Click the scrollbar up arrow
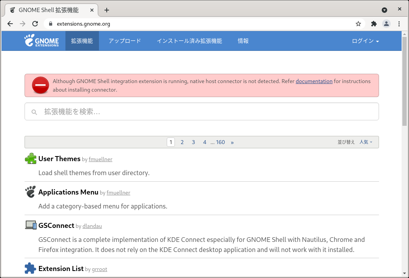409x278 pixels. (x=404, y=34)
